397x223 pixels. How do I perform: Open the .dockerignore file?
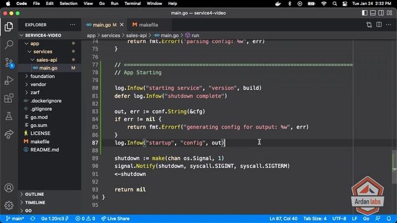click(50, 100)
